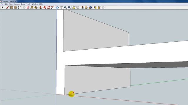Open the Help menu
The width and height of the screenshot is (188, 105).
coord(41,4)
